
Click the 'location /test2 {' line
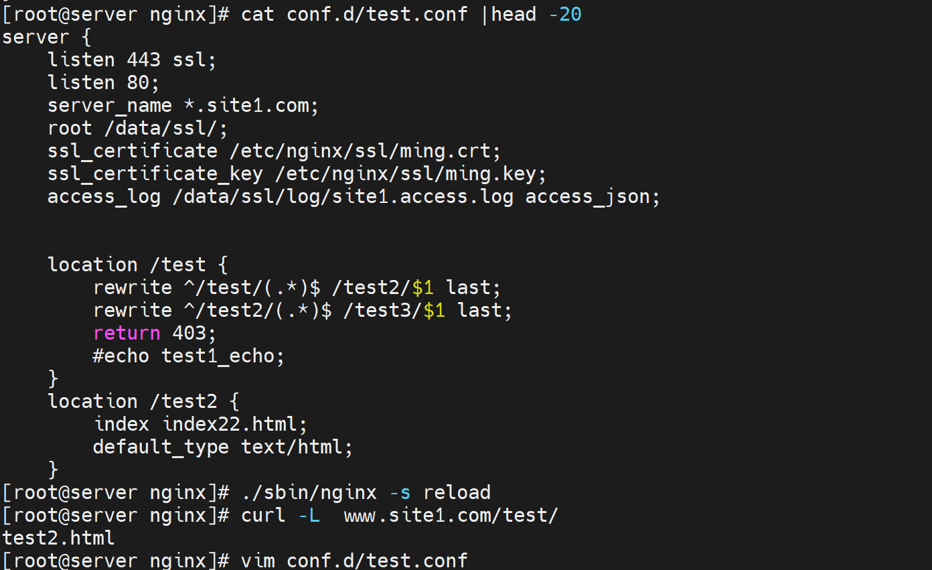(x=143, y=401)
